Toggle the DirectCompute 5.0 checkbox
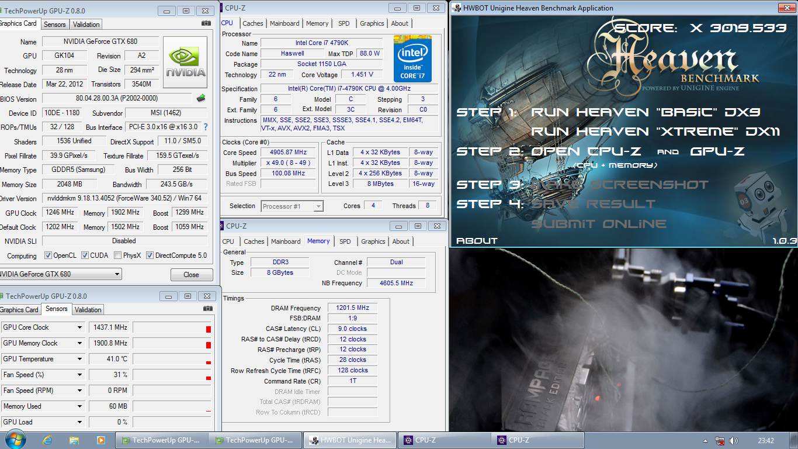This screenshot has width=798, height=449. tap(150, 255)
